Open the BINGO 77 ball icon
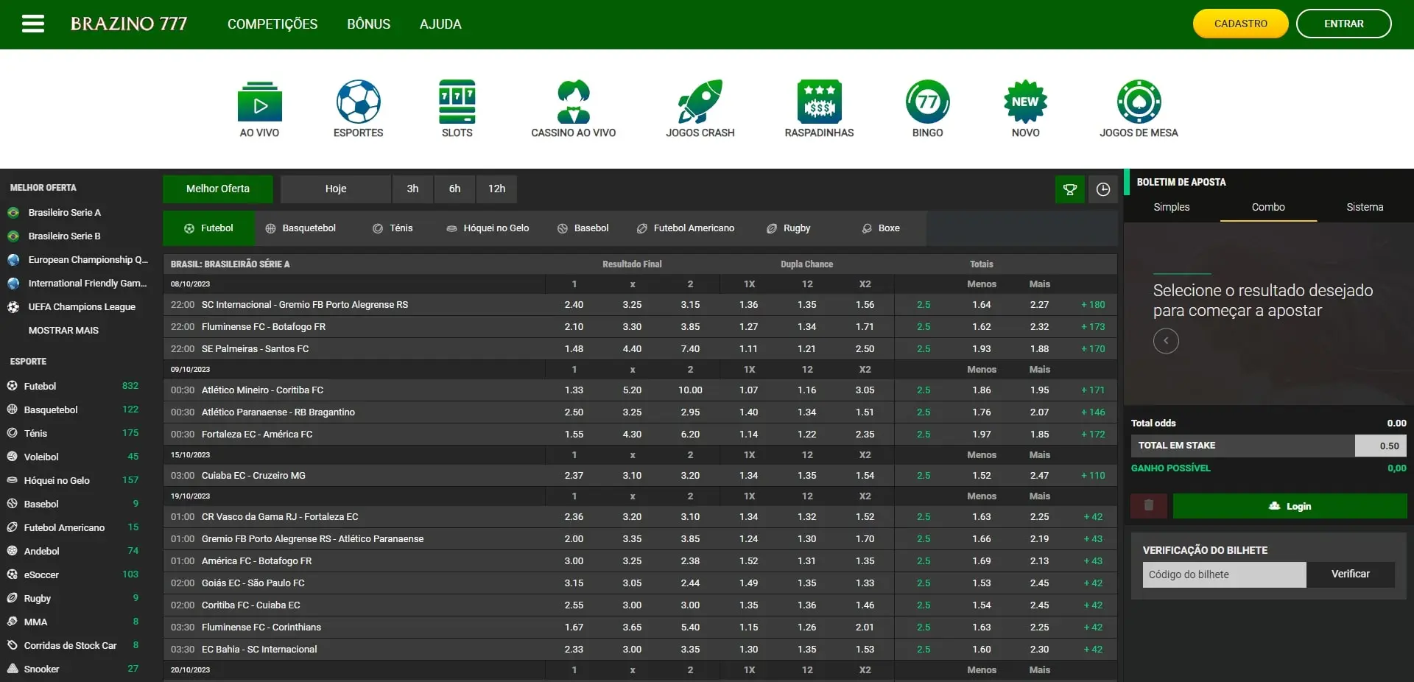This screenshot has height=682, width=1414. [927, 102]
